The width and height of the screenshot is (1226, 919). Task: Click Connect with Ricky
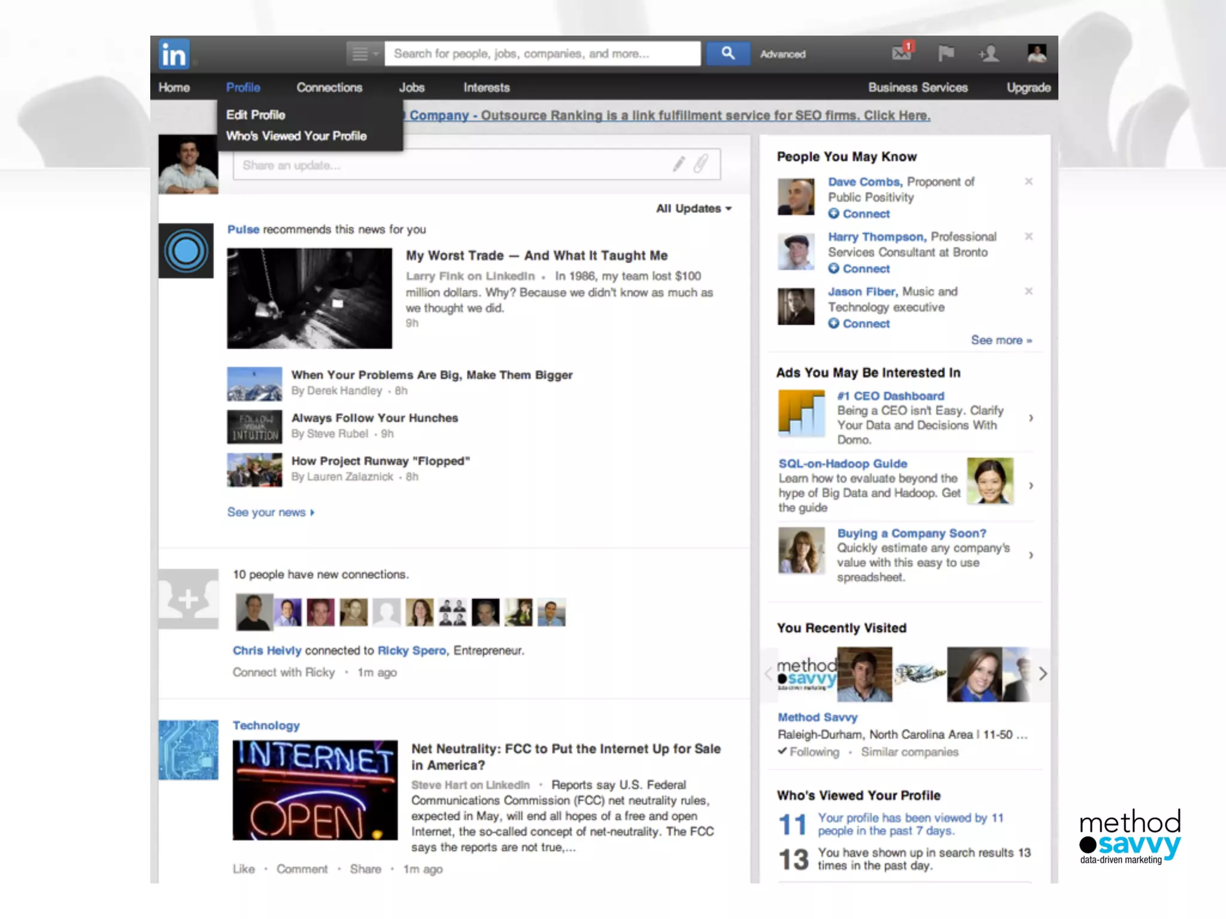(284, 672)
